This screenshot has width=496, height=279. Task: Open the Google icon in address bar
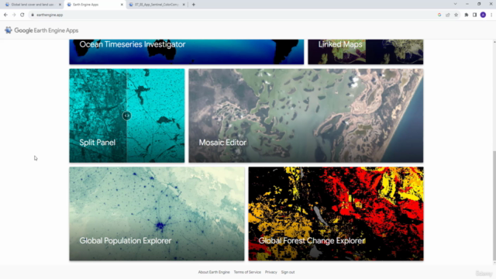[x=439, y=15]
